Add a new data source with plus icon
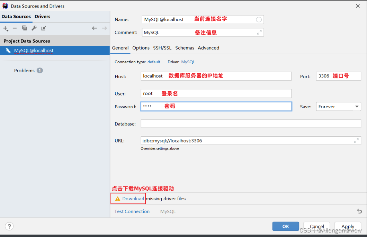Viewport: 367px width, 237px height. point(6,28)
